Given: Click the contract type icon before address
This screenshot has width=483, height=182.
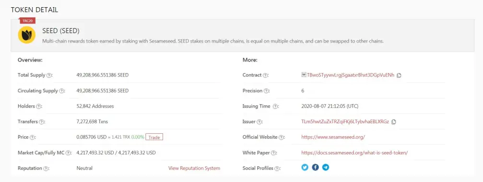Looking at the screenshot, I should [304, 75].
